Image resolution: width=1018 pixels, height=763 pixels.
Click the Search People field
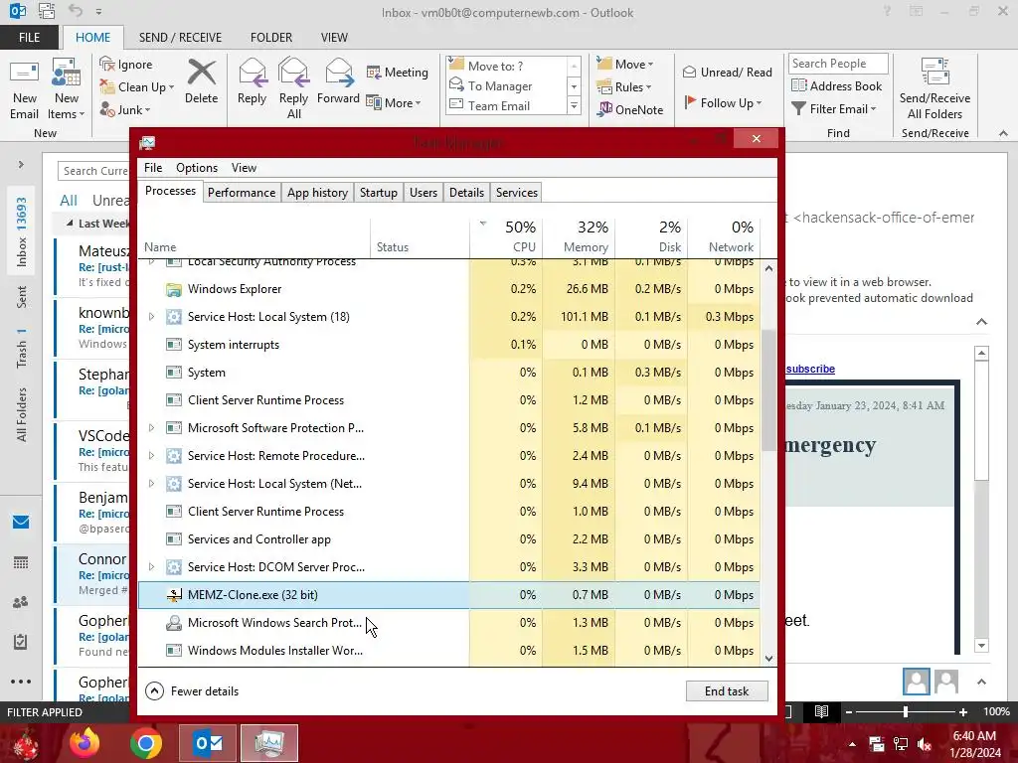[837, 64]
